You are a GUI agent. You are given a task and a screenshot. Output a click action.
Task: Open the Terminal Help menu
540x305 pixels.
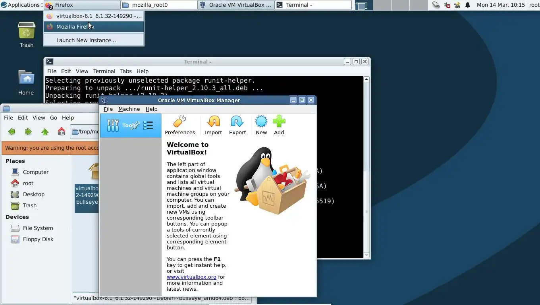[143, 71]
